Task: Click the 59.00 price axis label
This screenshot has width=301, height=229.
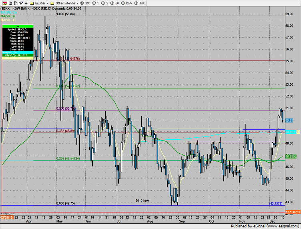Action: [289, 14]
